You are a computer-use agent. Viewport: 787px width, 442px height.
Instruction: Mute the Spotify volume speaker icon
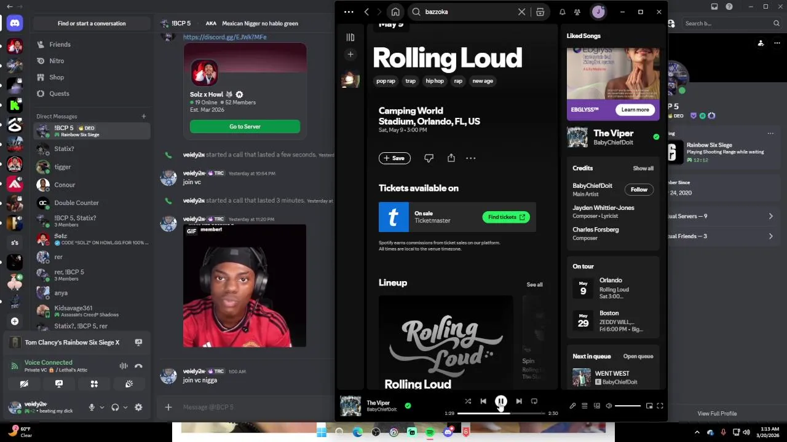(x=609, y=406)
